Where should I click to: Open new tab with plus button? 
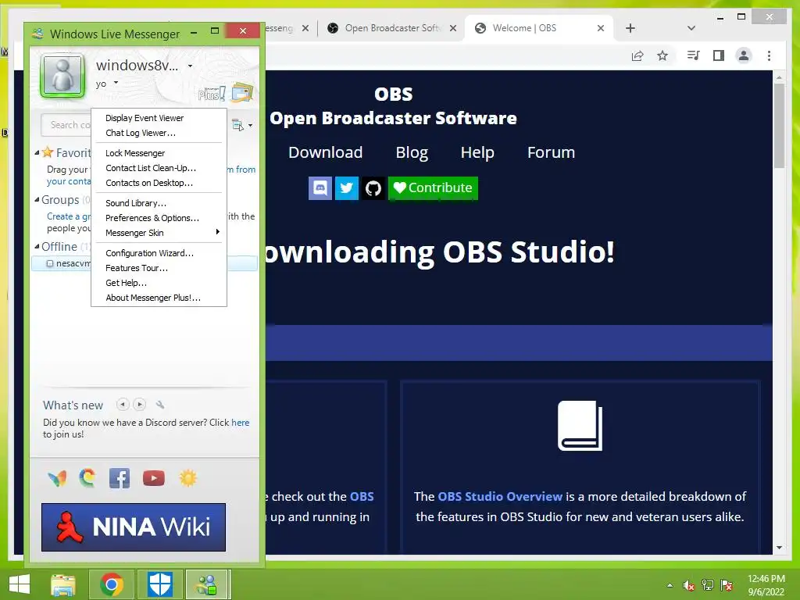click(630, 28)
